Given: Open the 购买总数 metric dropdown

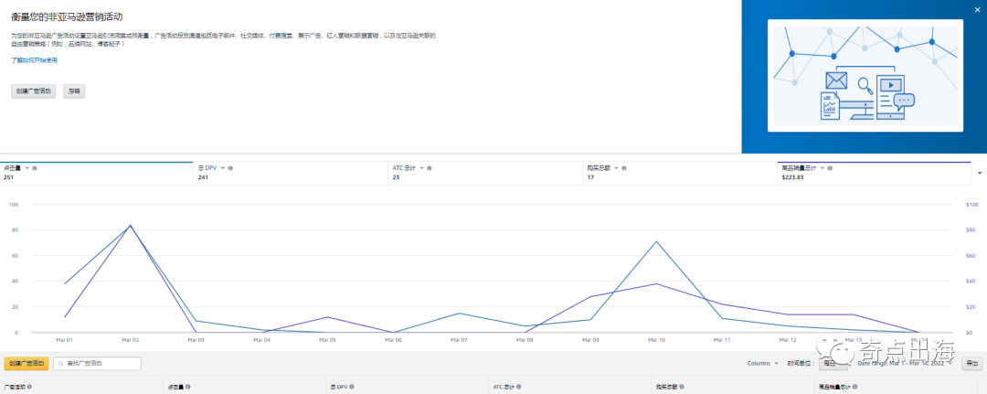Looking at the screenshot, I should coord(618,168).
